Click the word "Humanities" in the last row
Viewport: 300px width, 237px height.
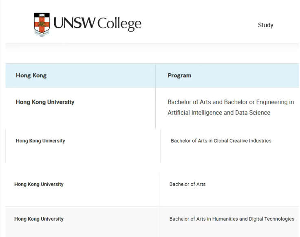pos(225,219)
